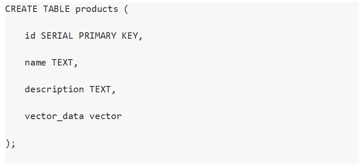Viewport: 362px width, 168px height.
Task: Click the description column name
Action: tap(54, 90)
